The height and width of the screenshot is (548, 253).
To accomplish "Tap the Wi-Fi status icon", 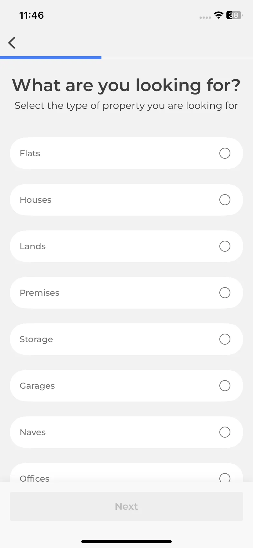I will pos(218,15).
